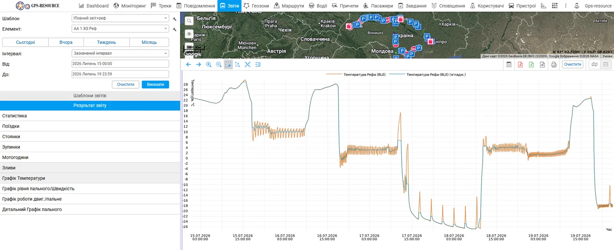Open Поїздки report row
614x250 pixels.
90,126
